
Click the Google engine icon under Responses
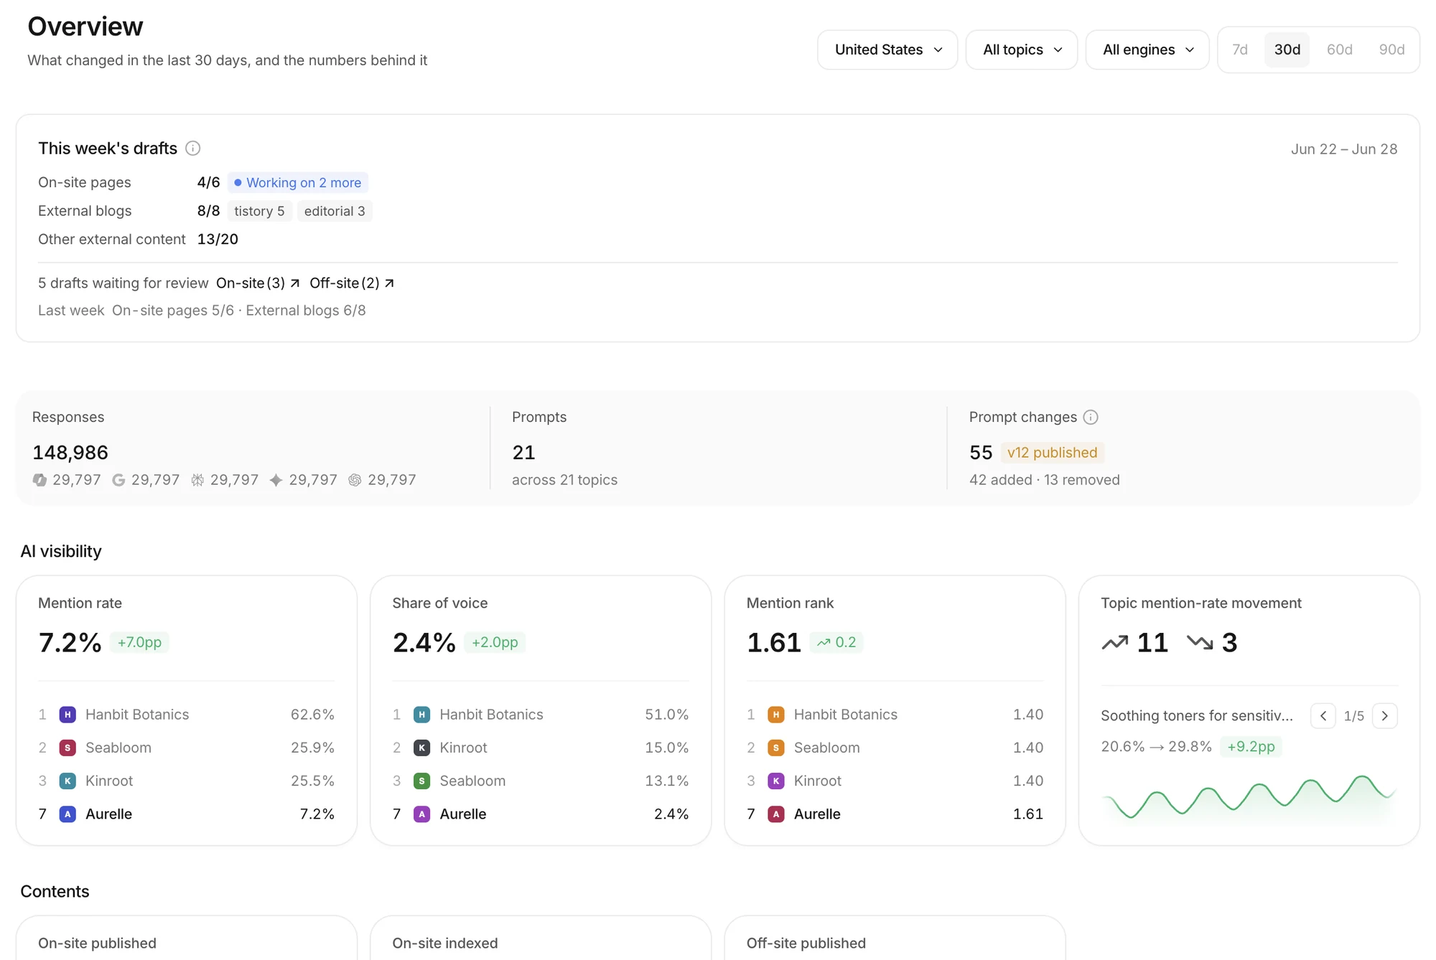click(x=118, y=480)
